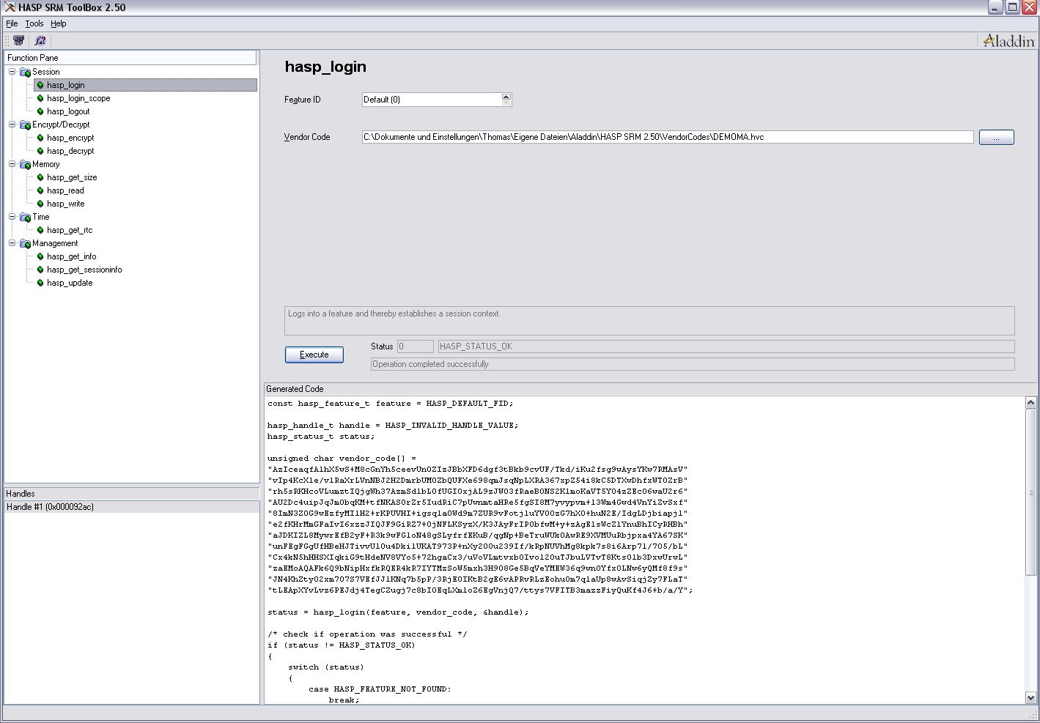The width and height of the screenshot is (1040, 723).
Task: Click the Status code number field
Action: click(x=415, y=346)
